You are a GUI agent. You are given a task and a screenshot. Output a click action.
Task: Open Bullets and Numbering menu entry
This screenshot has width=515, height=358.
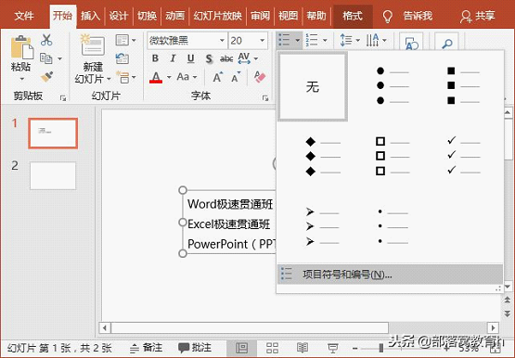(390, 275)
